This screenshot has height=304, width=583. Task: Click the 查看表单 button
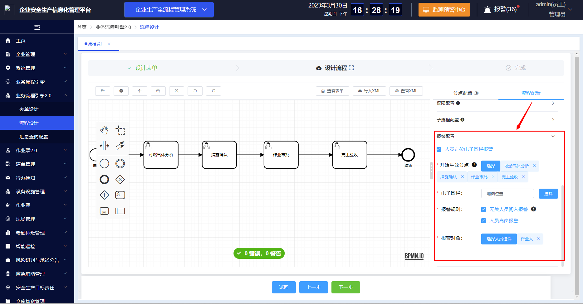(332, 91)
